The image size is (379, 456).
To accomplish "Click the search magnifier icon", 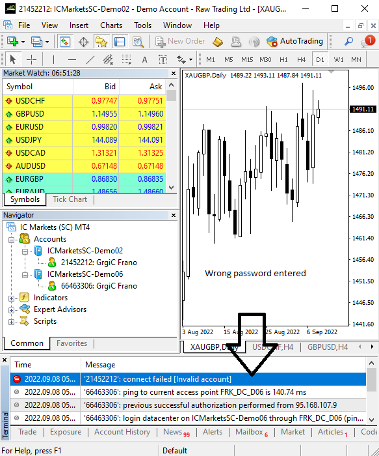I will [348, 42].
